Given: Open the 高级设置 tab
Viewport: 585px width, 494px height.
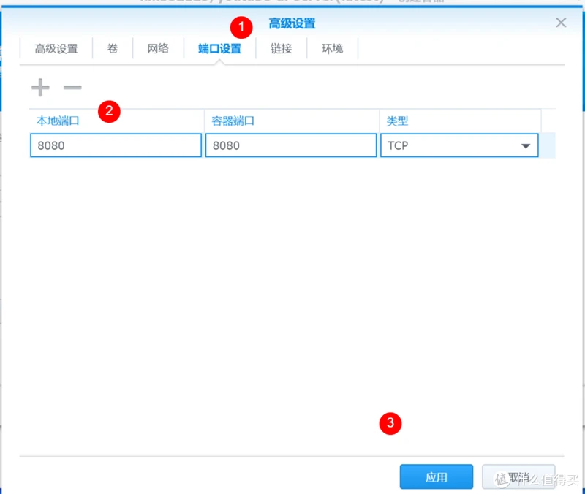Looking at the screenshot, I should tap(56, 48).
